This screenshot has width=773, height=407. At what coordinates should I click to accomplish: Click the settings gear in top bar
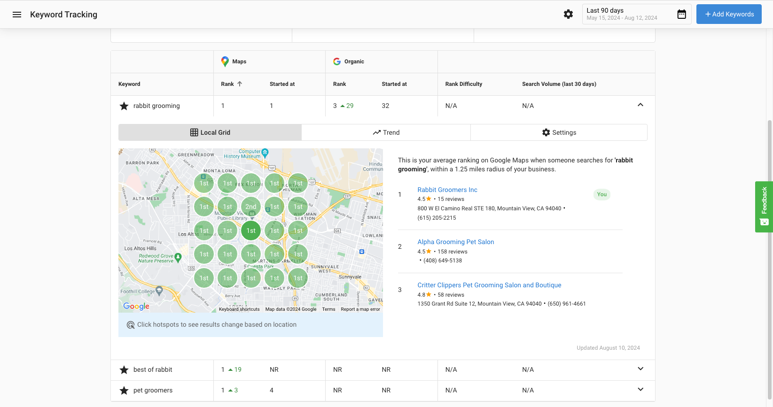tap(568, 15)
